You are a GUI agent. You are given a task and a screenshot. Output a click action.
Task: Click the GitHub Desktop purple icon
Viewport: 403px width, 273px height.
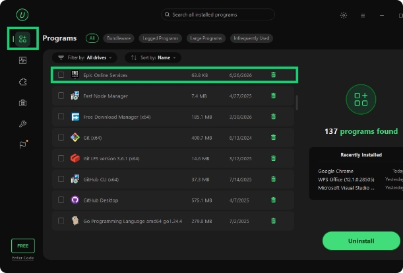75,200
